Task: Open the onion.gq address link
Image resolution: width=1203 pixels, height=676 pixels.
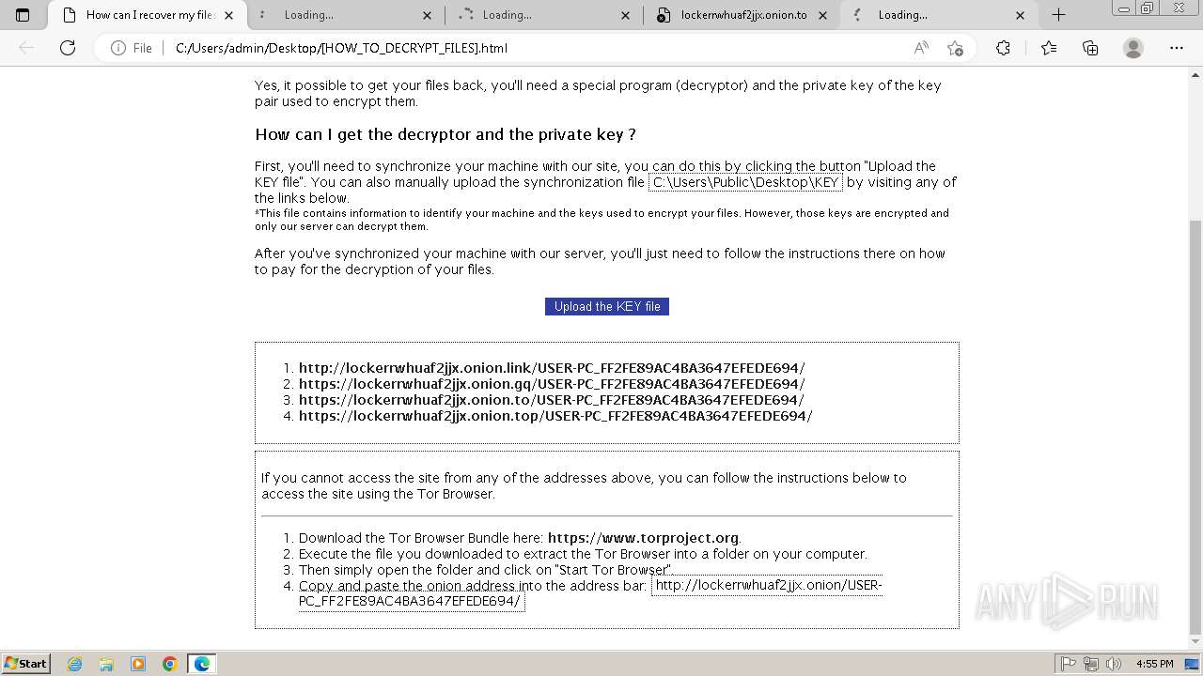Action: [552, 384]
